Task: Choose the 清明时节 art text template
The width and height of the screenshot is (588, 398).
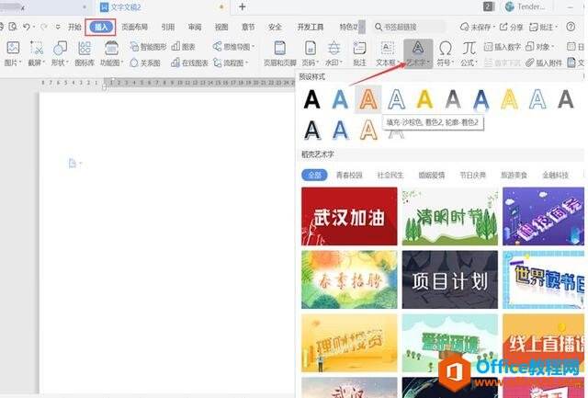Action: 450,216
